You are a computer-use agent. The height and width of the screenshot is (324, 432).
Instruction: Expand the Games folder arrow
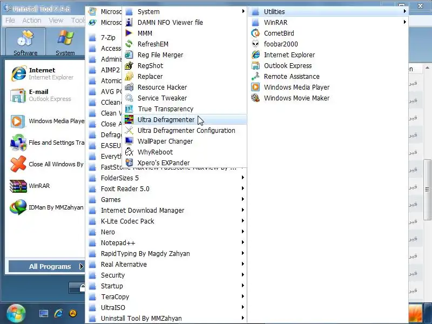tap(242, 199)
